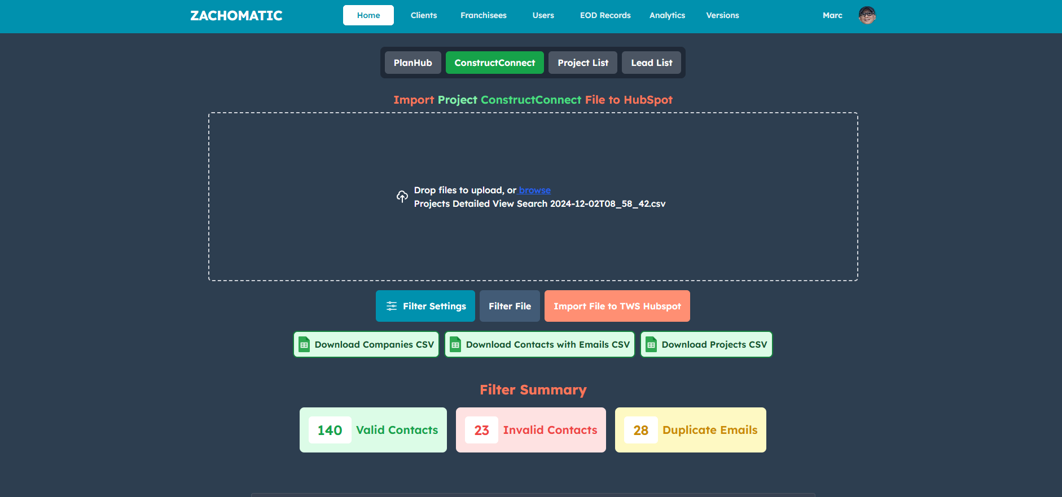Navigate to EOD Records
The width and height of the screenshot is (1062, 497).
[605, 15]
